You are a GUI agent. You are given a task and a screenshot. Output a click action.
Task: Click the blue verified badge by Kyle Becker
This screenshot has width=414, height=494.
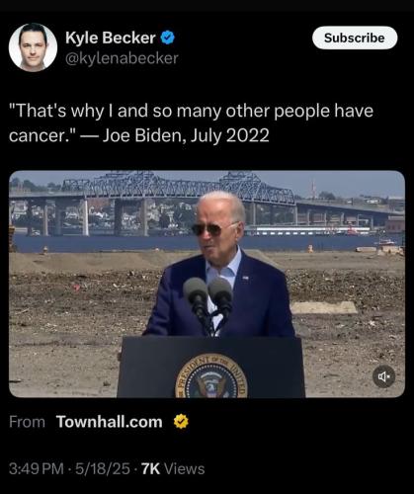pyautogui.click(x=167, y=38)
